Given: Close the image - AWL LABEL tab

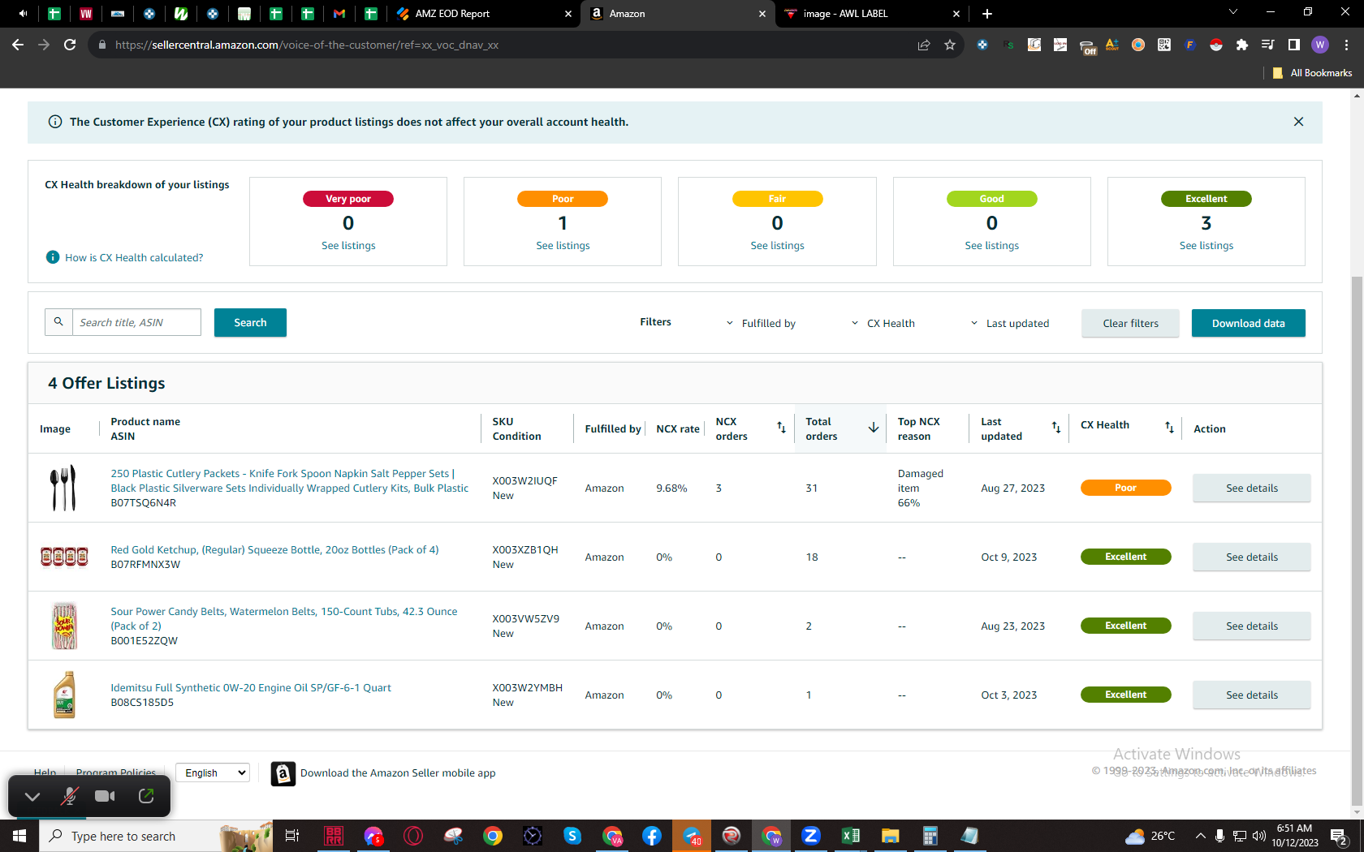Looking at the screenshot, I should click(956, 14).
